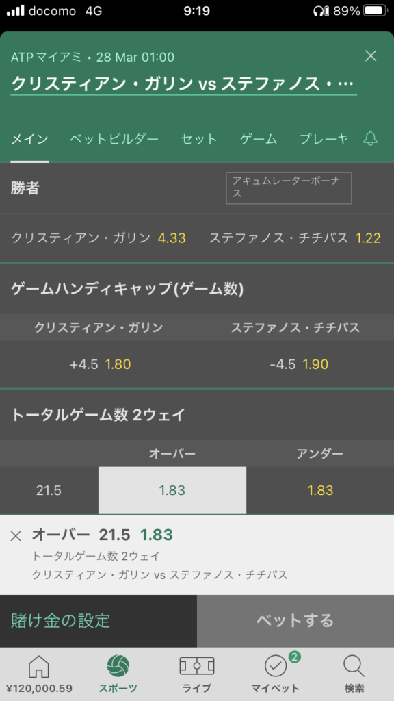This screenshot has height=701, width=394.
Task: Switch to ベットビルダー tab
Action: 114,139
